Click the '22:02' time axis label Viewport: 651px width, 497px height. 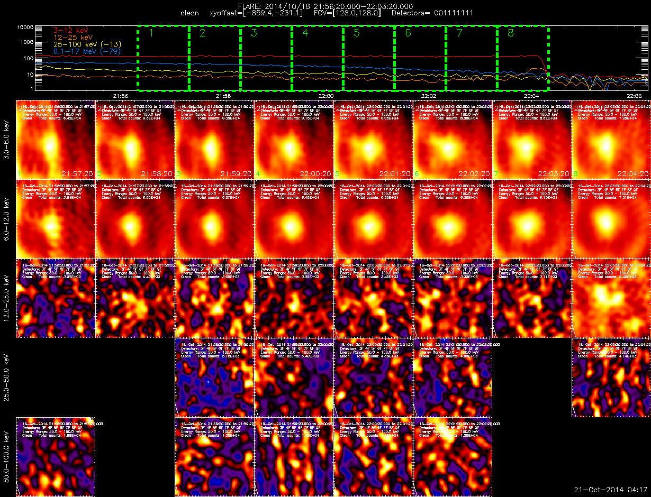[429, 96]
